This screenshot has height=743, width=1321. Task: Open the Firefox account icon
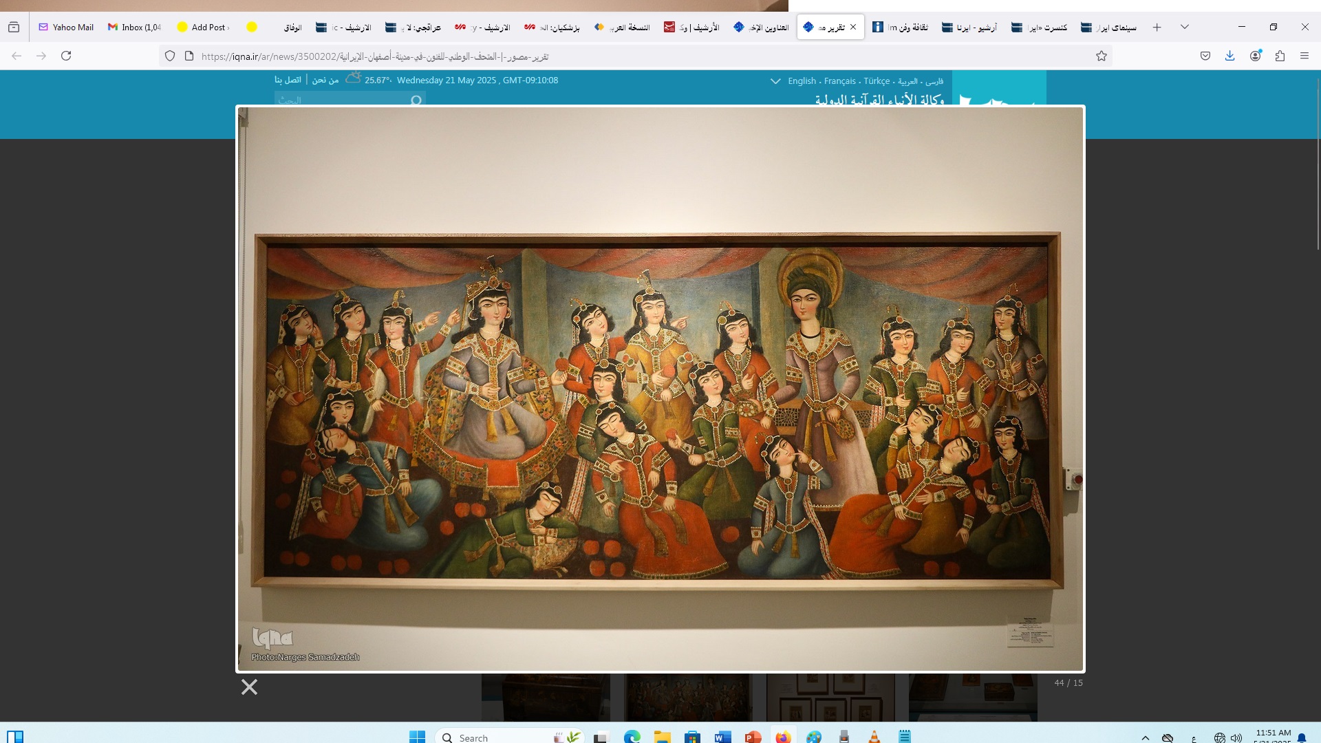click(1255, 56)
